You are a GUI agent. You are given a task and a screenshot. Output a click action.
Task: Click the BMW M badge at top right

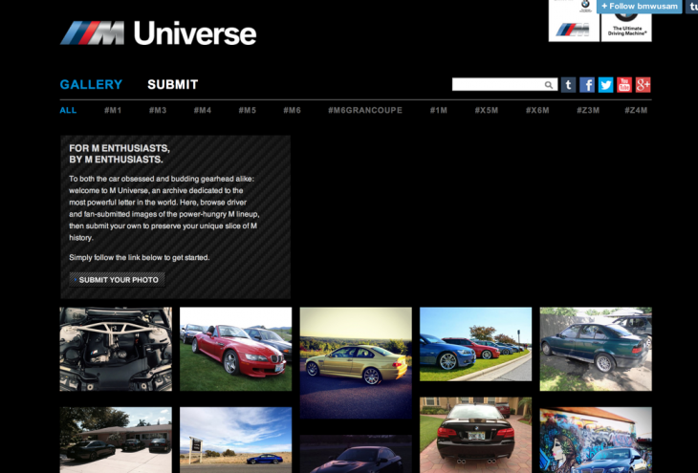pyautogui.click(x=574, y=21)
